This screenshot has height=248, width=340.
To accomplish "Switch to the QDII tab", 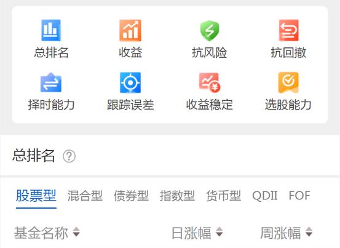I will coord(265,196).
